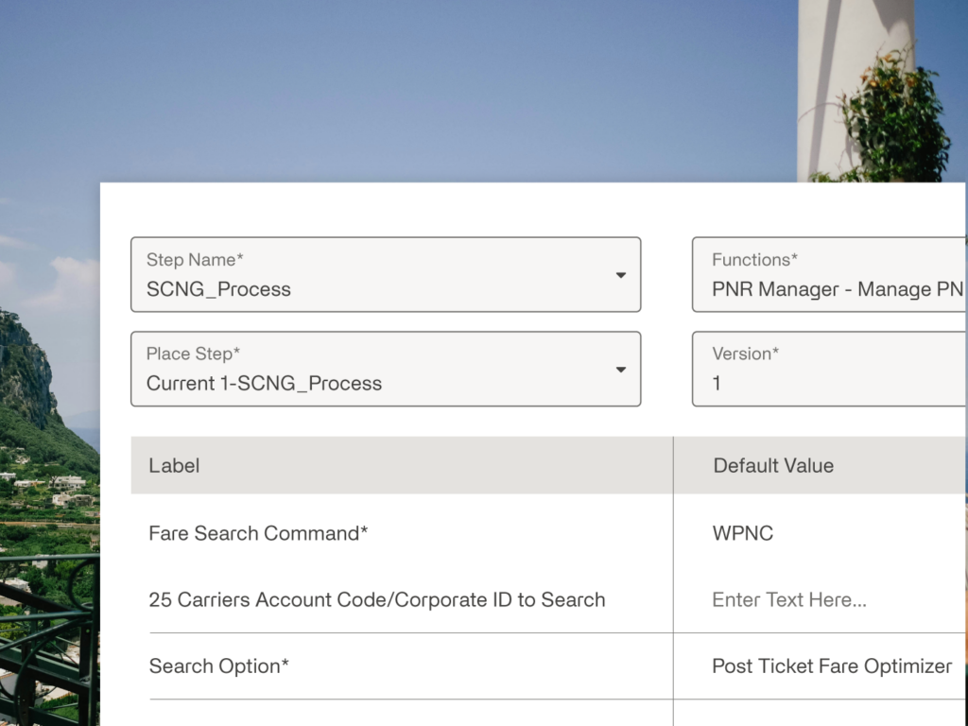The width and height of the screenshot is (968, 726).
Task: Click the Place Step* floating label
Action: point(193,354)
